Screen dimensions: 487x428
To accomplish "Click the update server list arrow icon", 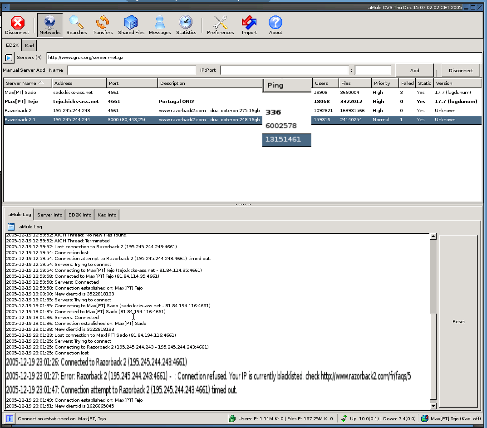I will [x=9, y=58].
